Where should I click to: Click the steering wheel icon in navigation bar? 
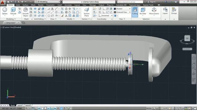pyautogui.click(x=194, y=58)
